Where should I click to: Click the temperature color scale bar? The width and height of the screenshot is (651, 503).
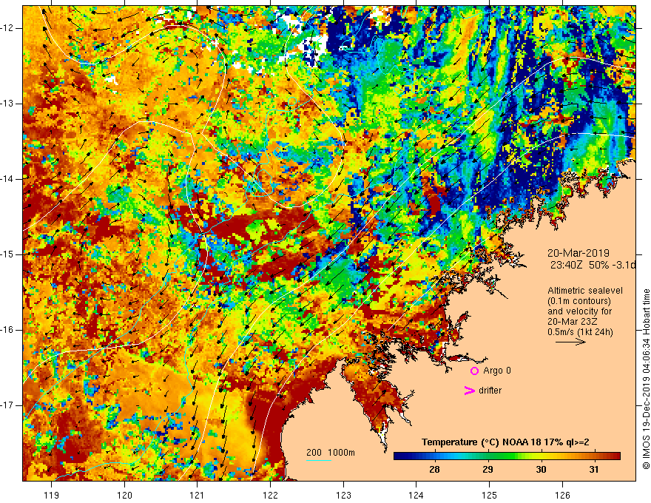click(507, 456)
